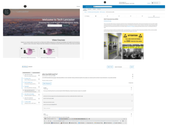Click the vote icon on the first response
Viewport: 169px width, 128px height.
click(x=131, y=88)
